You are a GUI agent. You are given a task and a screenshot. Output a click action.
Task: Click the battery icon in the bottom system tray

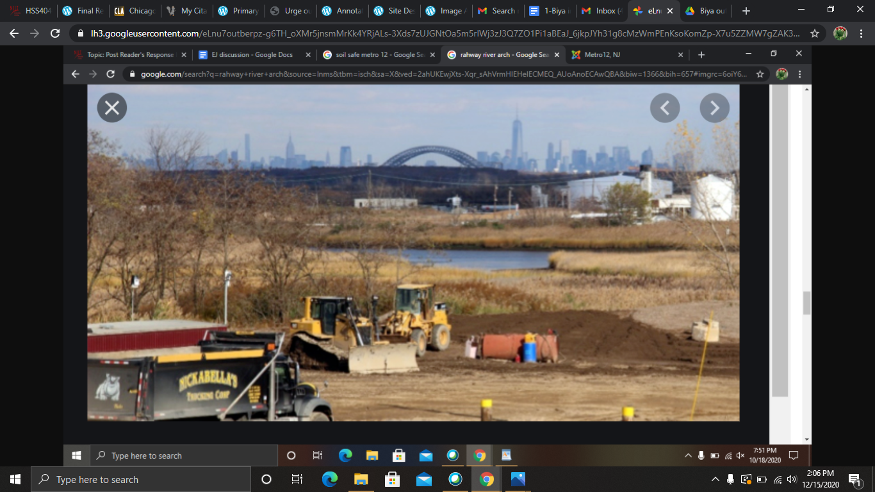(762, 479)
